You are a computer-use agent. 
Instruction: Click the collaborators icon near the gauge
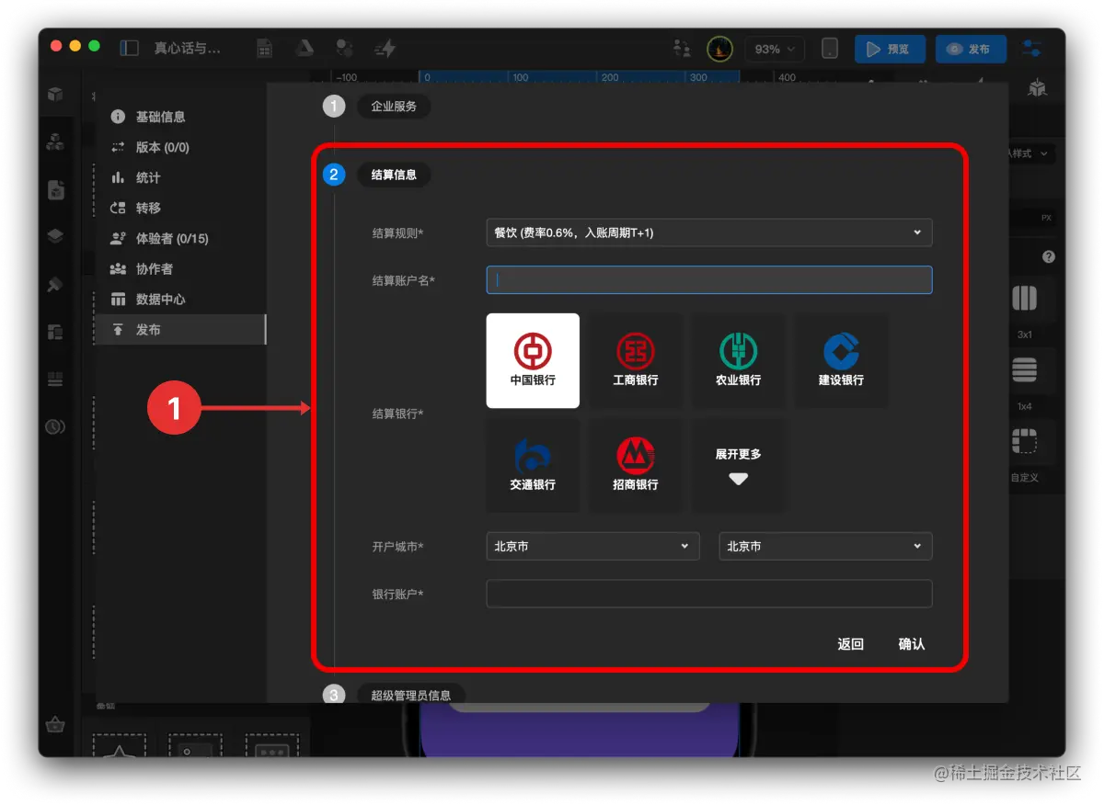coord(682,49)
